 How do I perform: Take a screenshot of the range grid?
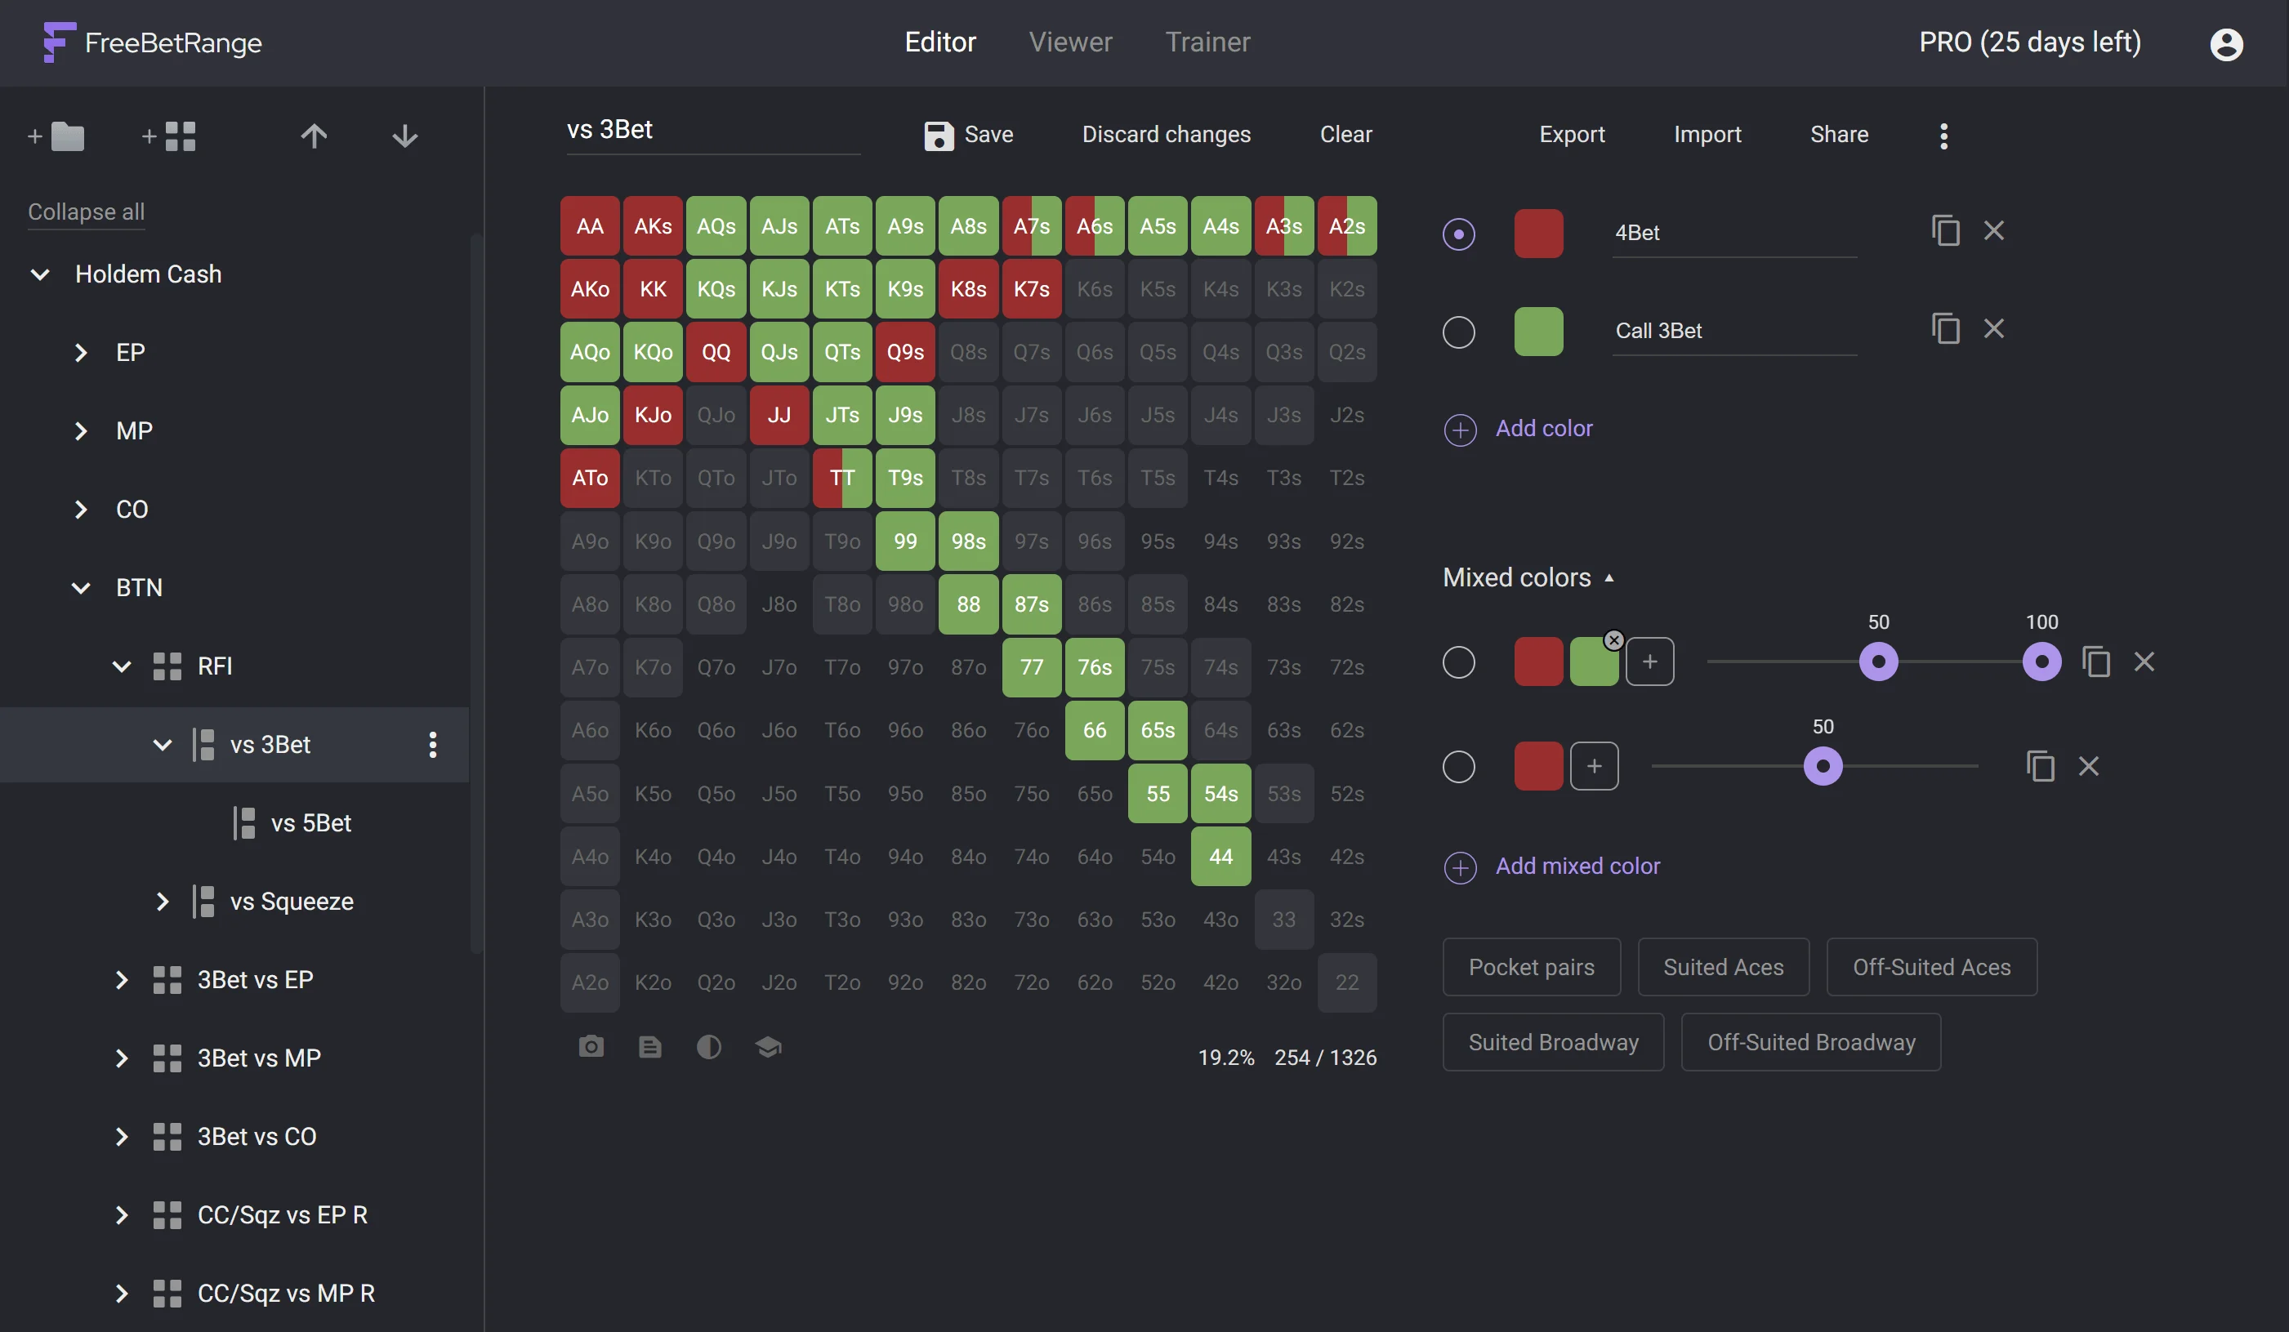(x=591, y=1047)
